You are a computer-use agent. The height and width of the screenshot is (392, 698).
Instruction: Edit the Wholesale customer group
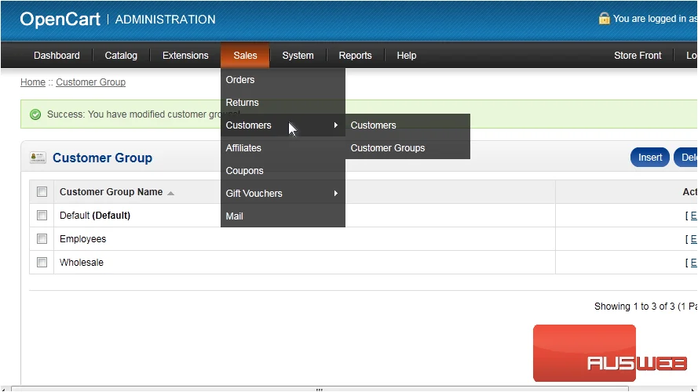coord(693,263)
